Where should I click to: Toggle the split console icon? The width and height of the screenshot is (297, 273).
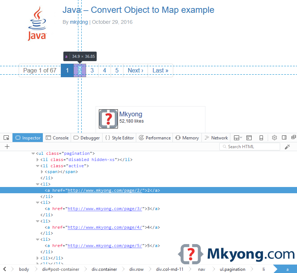[249, 138]
